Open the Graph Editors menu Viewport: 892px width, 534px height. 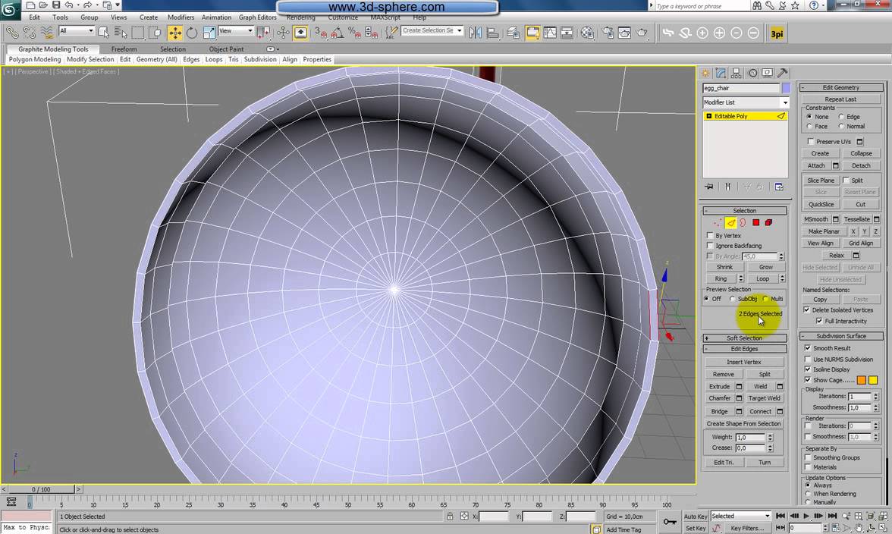pyautogui.click(x=258, y=17)
